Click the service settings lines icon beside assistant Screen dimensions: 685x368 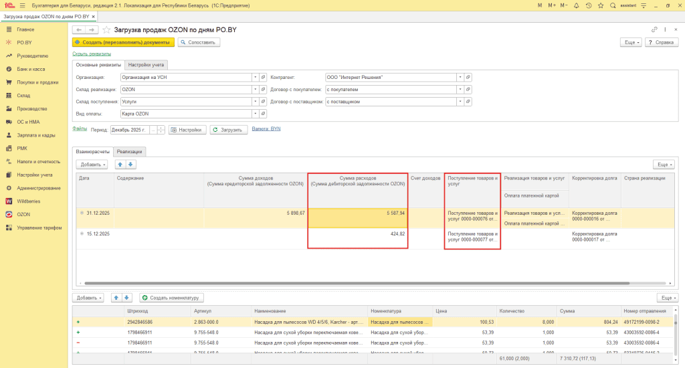pos(644,5)
